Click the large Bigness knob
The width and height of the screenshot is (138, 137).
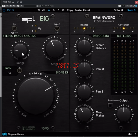click(36, 96)
